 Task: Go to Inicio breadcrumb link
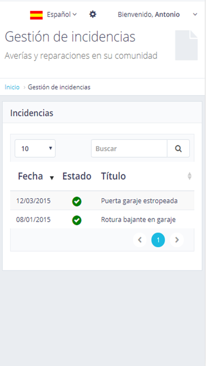(x=12, y=87)
